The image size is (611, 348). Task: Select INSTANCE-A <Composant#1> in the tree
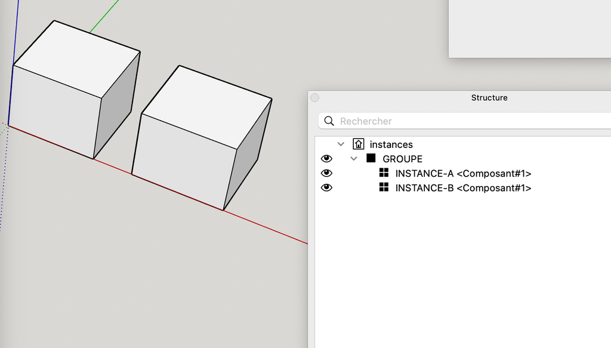[x=463, y=174]
